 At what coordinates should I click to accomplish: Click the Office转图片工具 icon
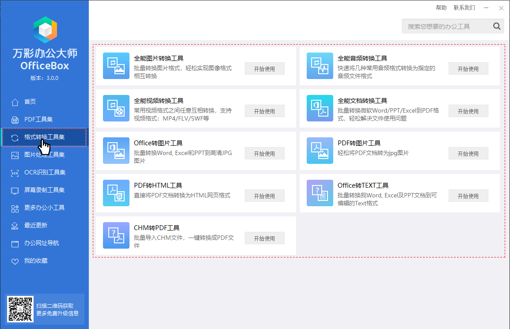pos(116,151)
